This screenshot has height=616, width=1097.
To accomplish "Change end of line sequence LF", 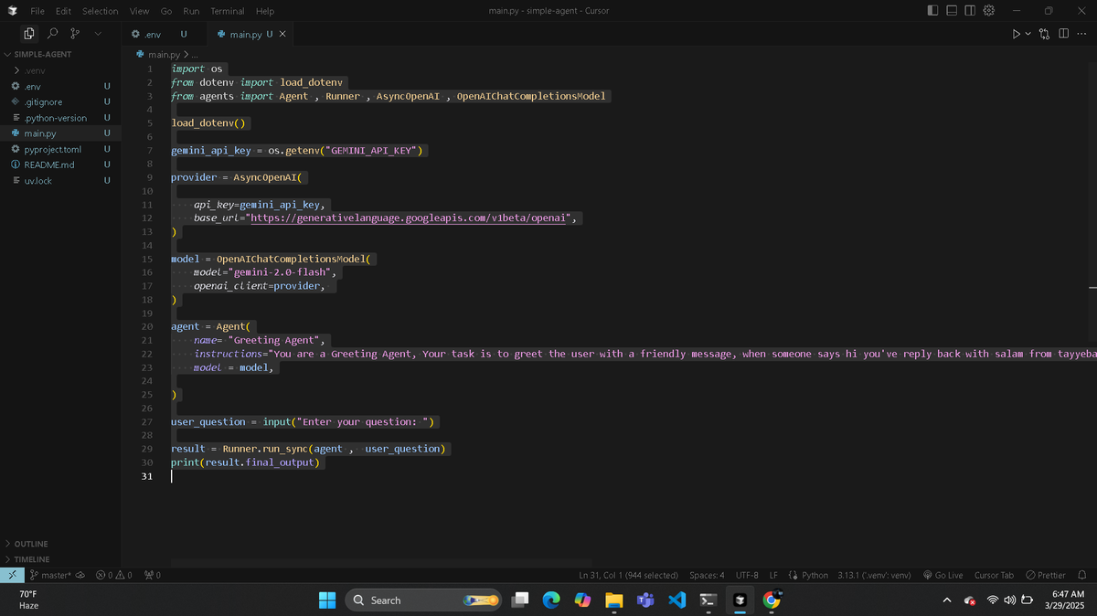I will pyautogui.click(x=773, y=576).
